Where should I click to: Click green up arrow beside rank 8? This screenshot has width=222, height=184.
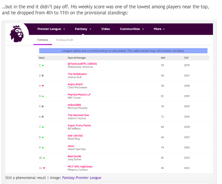(43, 137)
